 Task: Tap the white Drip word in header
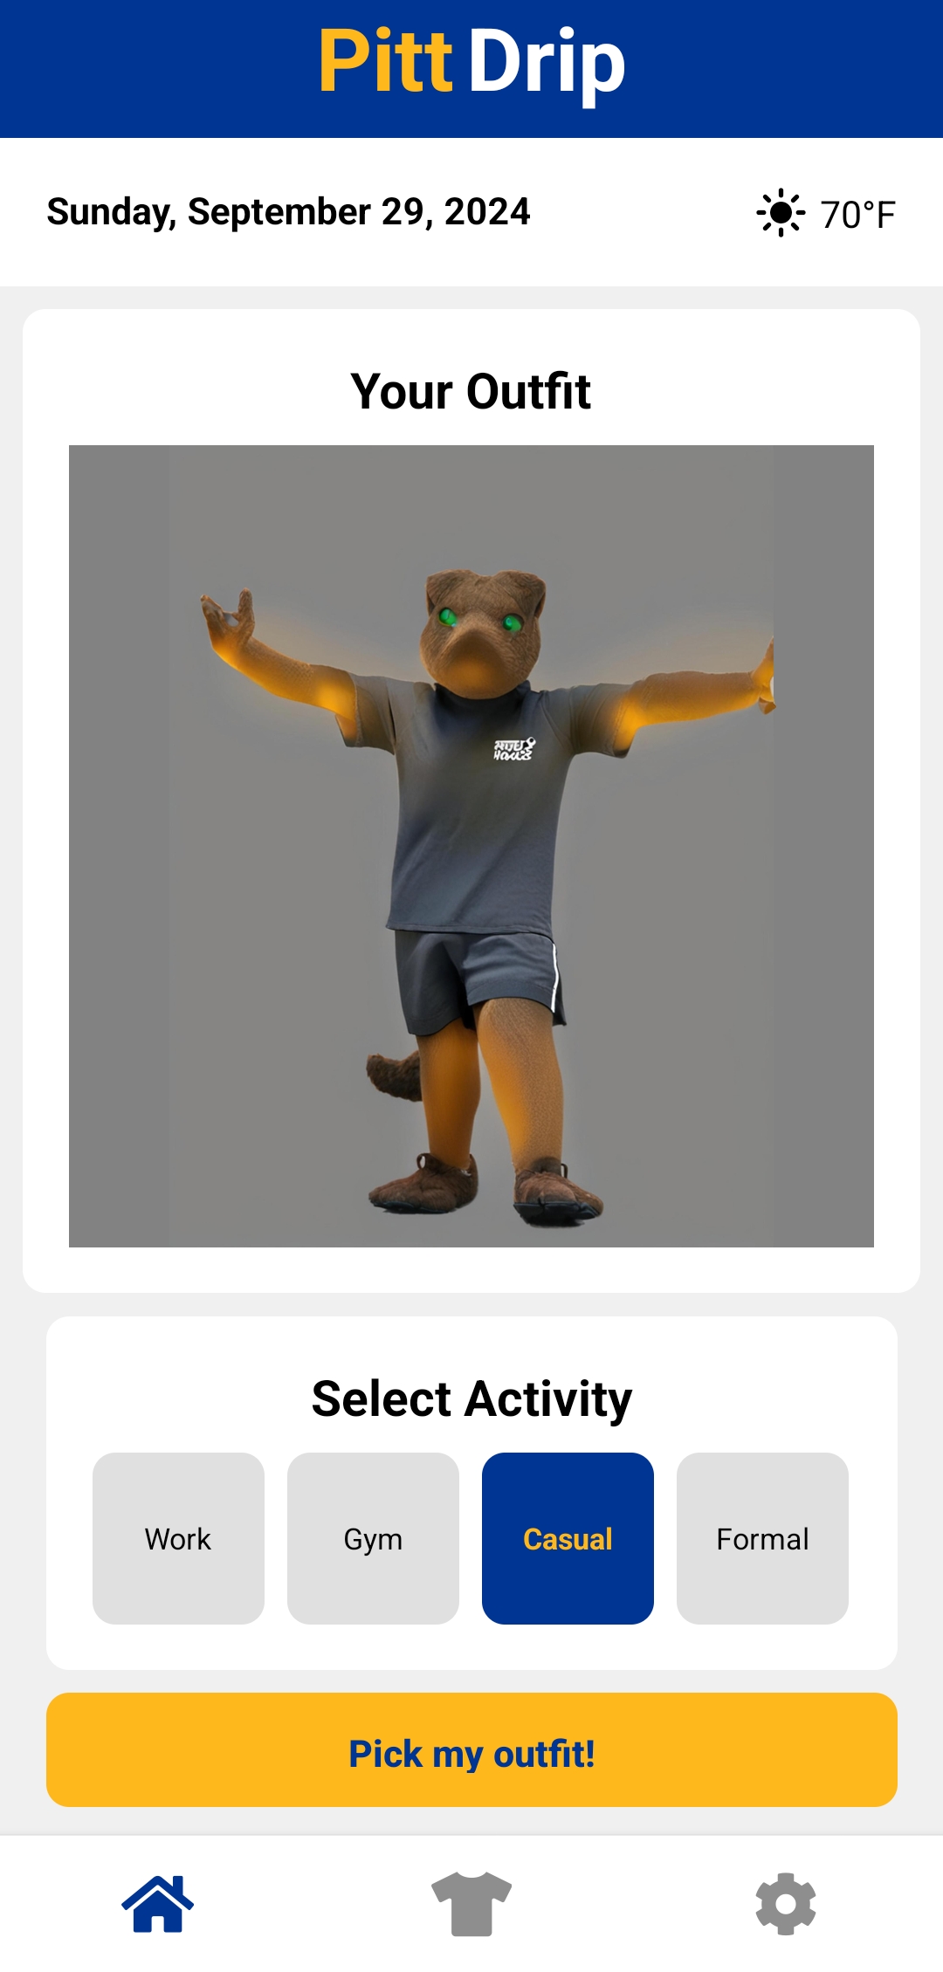(x=547, y=63)
